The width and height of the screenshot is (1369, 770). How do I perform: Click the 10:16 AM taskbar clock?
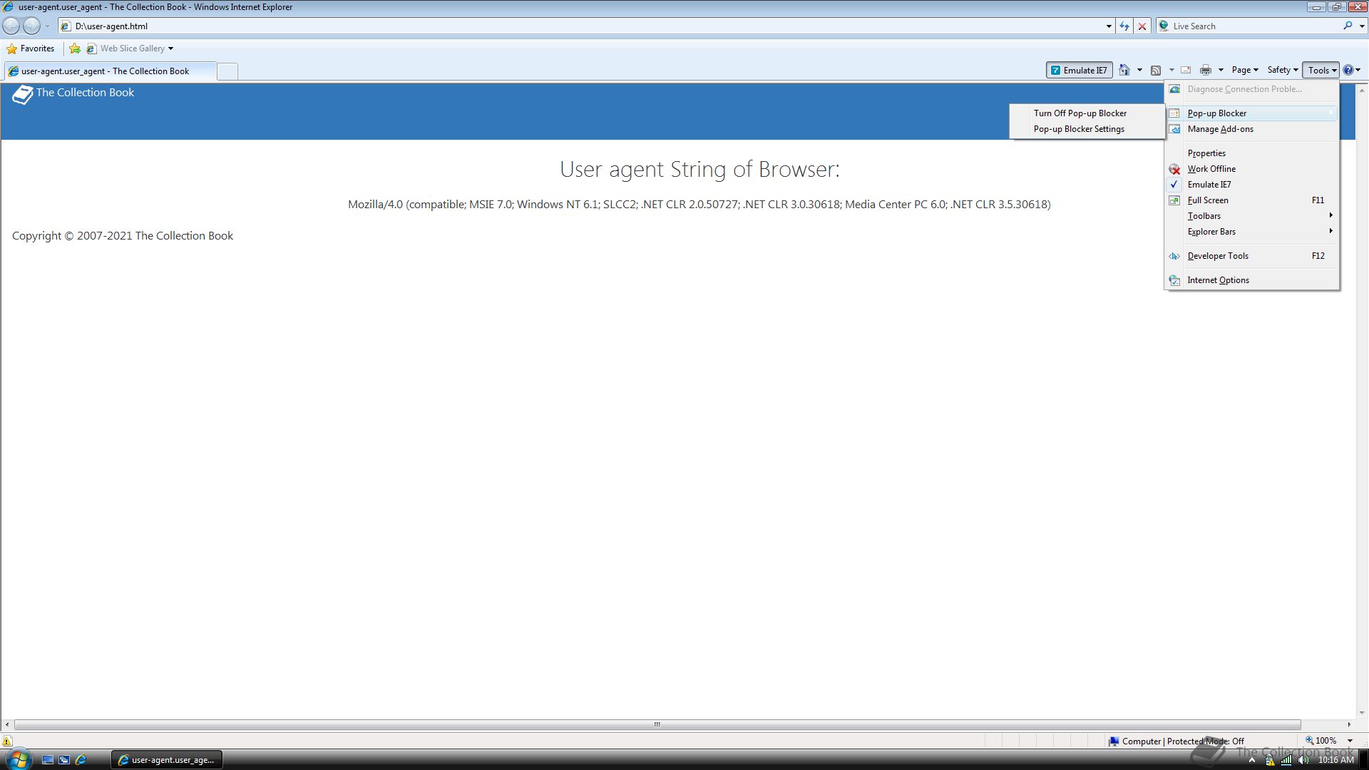pyautogui.click(x=1335, y=760)
